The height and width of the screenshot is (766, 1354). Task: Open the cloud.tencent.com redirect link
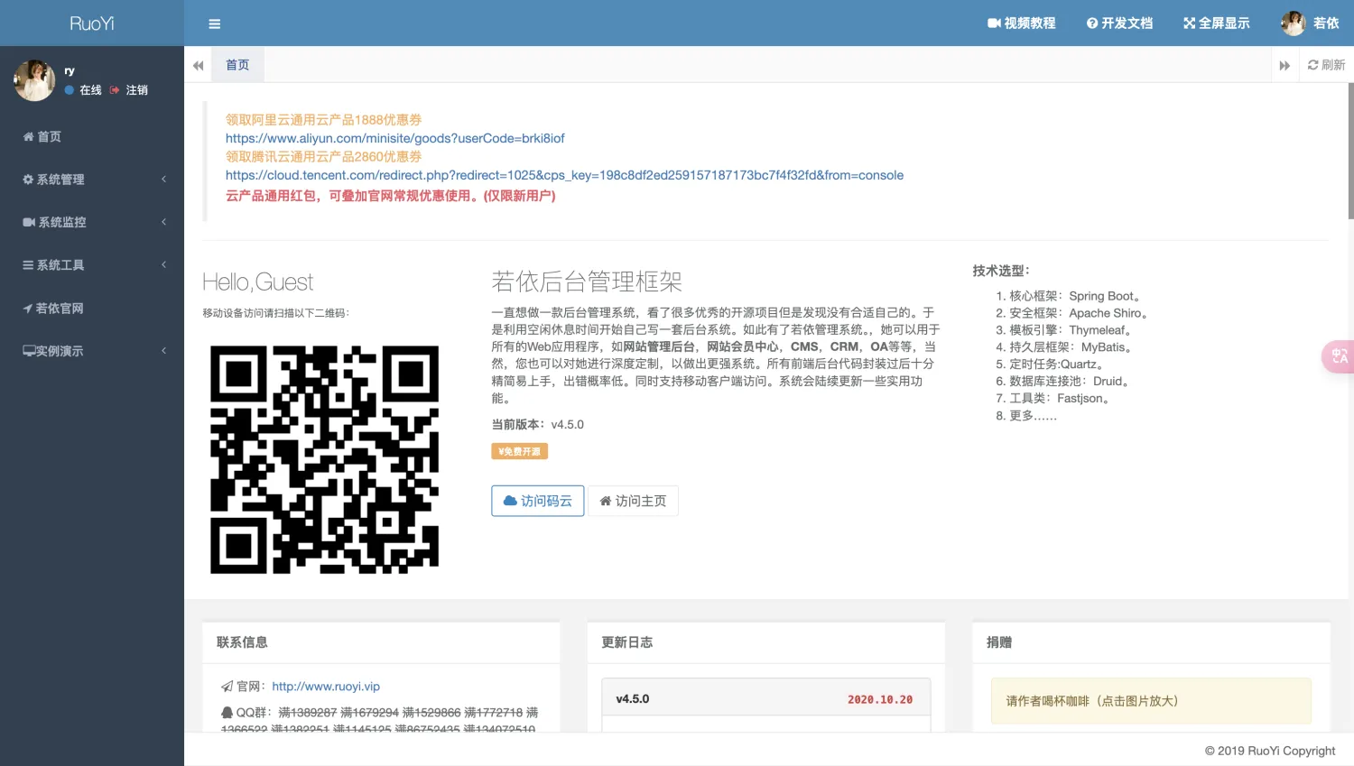pyautogui.click(x=564, y=175)
